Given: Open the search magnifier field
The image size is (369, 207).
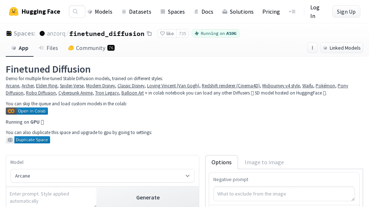Looking at the screenshot, I should pyautogui.click(x=76, y=11).
